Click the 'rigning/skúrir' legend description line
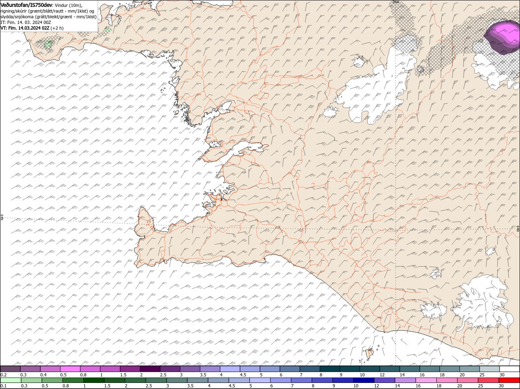This screenshot has height=389, width=520. click(x=48, y=11)
